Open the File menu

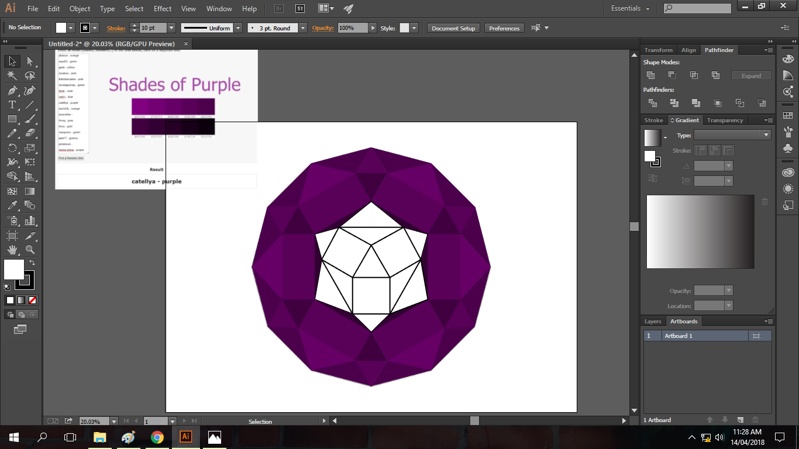pos(33,9)
